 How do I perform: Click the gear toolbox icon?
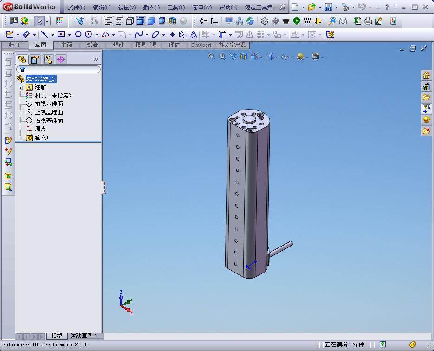[x=265, y=21]
